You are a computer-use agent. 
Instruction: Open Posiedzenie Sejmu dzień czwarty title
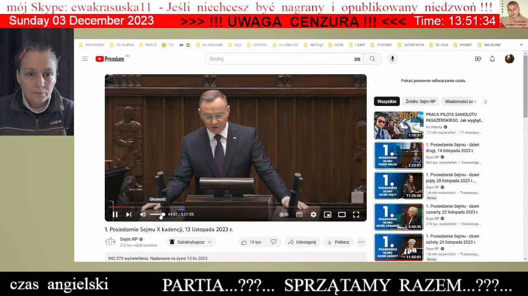click(x=453, y=209)
